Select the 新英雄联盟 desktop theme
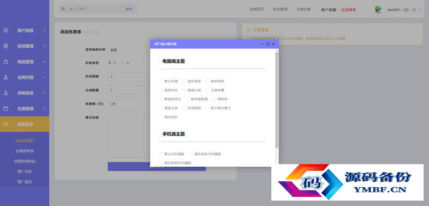Screen dimensions: 429x206 pyautogui.click(x=188, y=99)
